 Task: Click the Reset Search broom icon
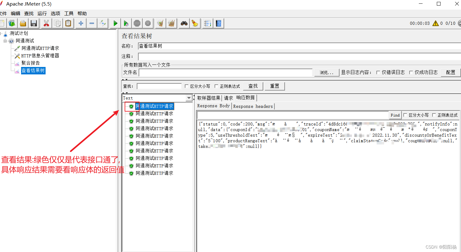pyautogui.click(x=195, y=23)
